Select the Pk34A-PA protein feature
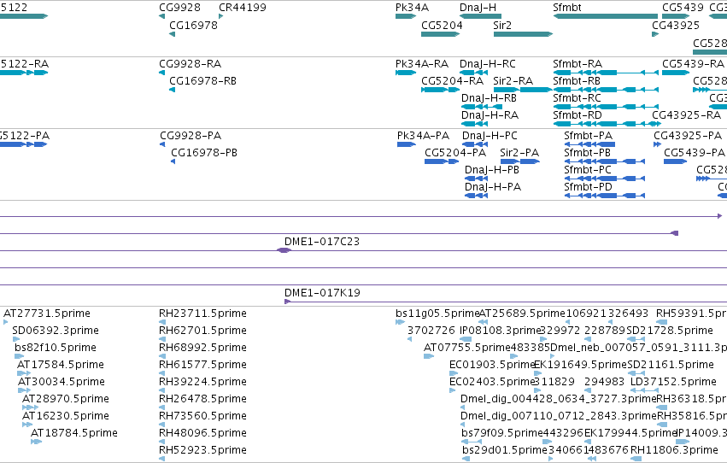727x463 pixels. coord(406,144)
